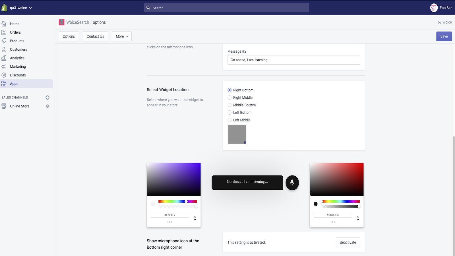The image size is (455, 256).
Task: Click the purple saturation area of left picker
Action: [x=174, y=179]
